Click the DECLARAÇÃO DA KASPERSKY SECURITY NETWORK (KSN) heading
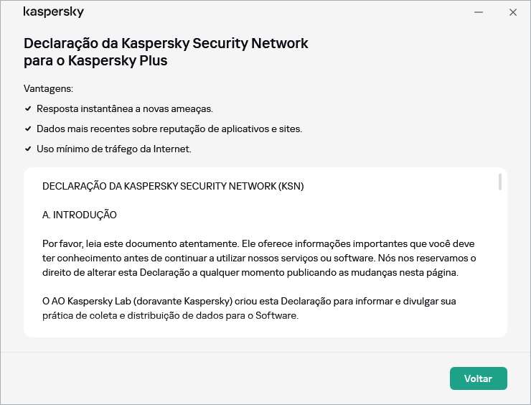The width and height of the screenshot is (531, 405). pyautogui.click(x=172, y=186)
